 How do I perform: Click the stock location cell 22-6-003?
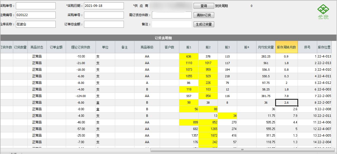pos(324,89)
